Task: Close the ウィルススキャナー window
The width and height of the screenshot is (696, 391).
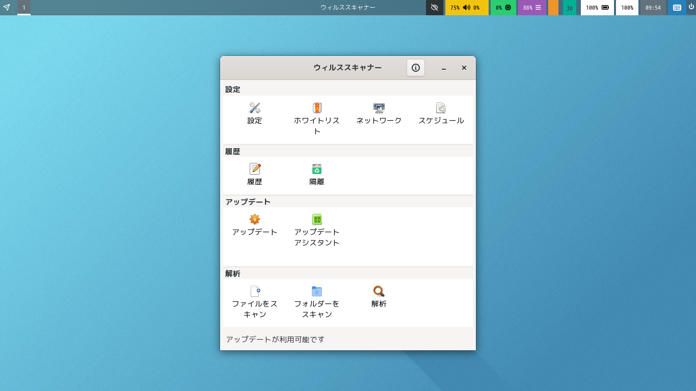Action: [x=464, y=68]
